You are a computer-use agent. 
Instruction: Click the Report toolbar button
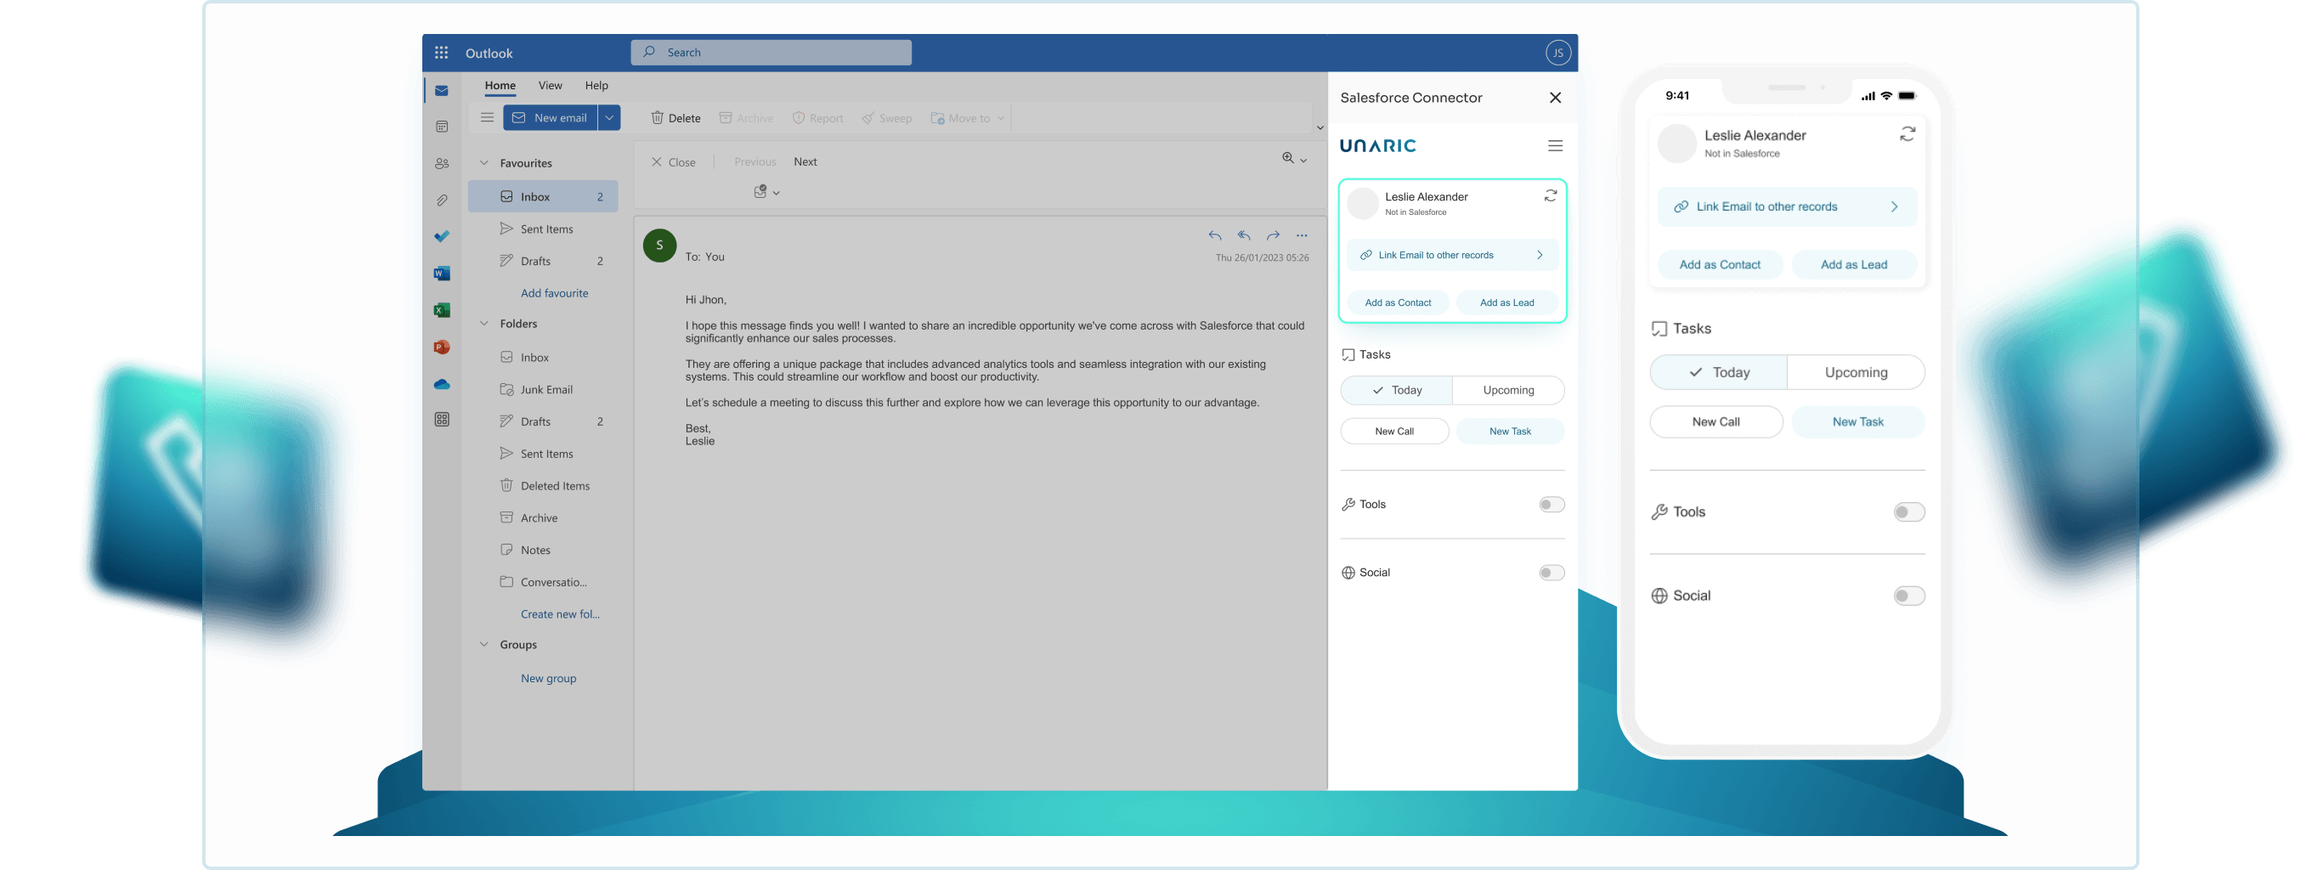point(818,118)
